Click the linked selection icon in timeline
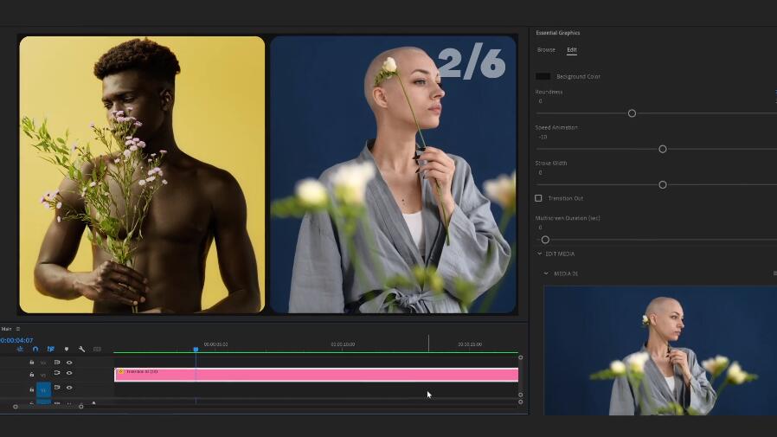Image resolution: width=777 pixels, height=437 pixels. tap(51, 349)
